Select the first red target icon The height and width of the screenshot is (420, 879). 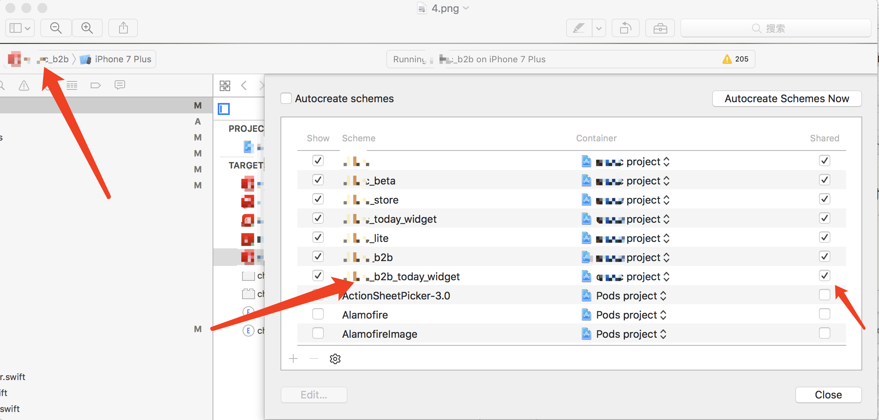[248, 184]
